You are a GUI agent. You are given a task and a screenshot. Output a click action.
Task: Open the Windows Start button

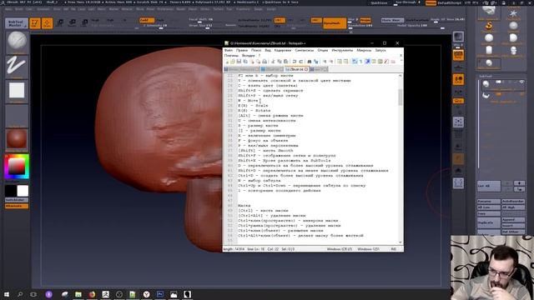click(7, 294)
